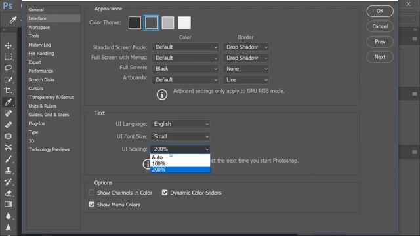Choose Auto in UI Scaling list
The width and height of the screenshot is (420, 236).
[180, 157]
